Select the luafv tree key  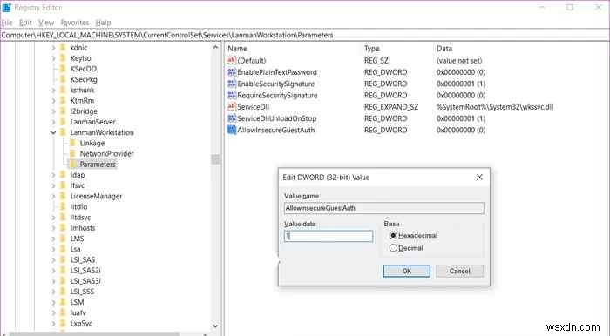tap(78, 313)
